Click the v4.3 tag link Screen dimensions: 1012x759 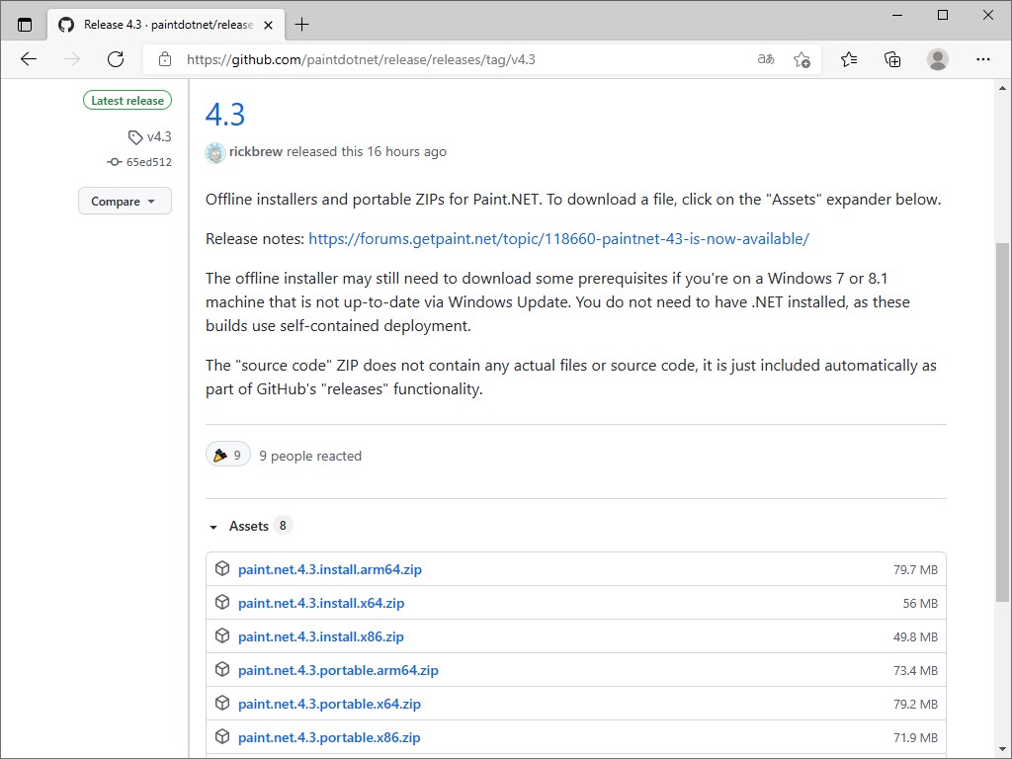(x=158, y=137)
